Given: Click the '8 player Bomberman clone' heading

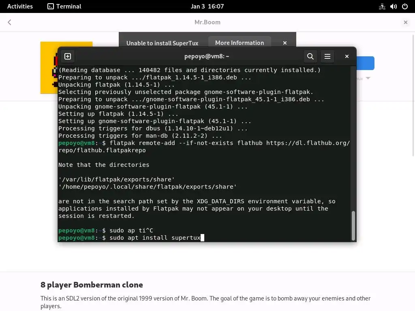Looking at the screenshot, I should 92,285.
